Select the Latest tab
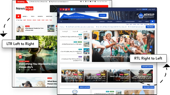The image size is (170, 95). pos(85,31)
